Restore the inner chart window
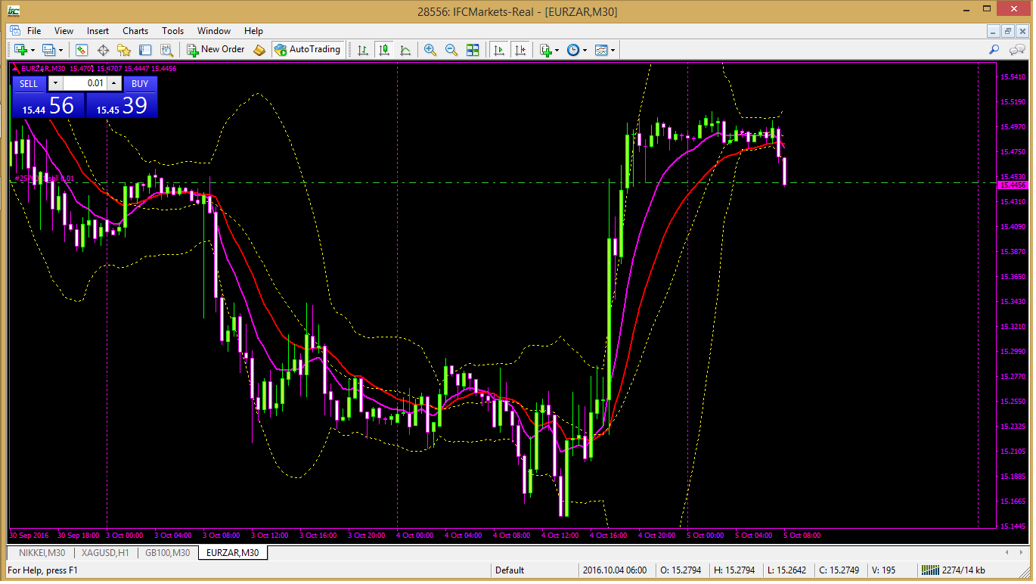The height and width of the screenshot is (584, 1036). tap(1008, 31)
